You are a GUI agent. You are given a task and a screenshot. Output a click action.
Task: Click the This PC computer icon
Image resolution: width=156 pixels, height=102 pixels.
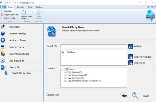click(67, 69)
